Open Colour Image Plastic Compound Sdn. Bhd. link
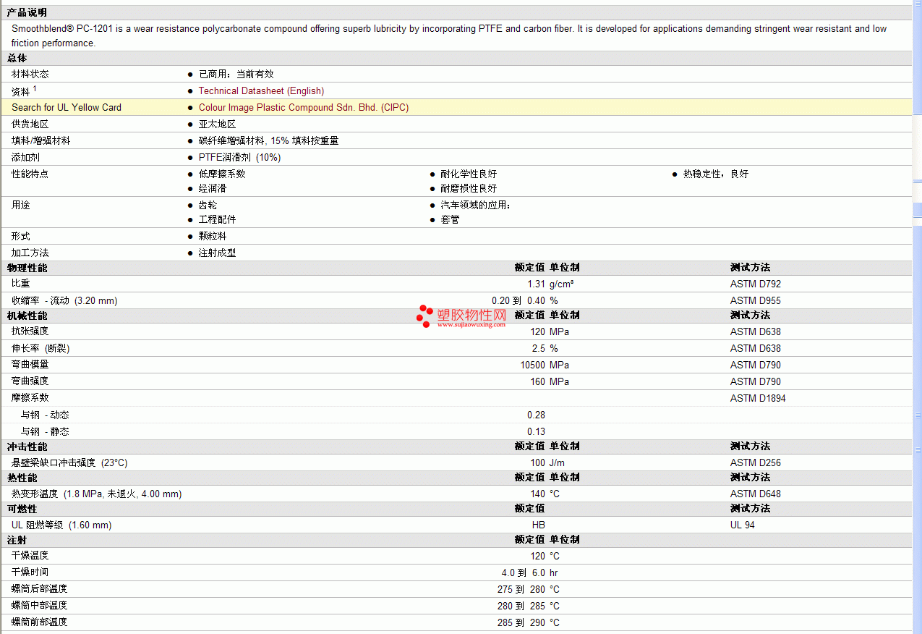 click(x=304, y=107)
